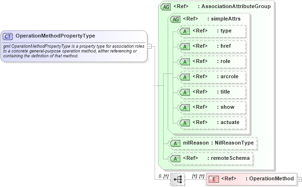Click the sequence compositor icon

click(177, 179)
